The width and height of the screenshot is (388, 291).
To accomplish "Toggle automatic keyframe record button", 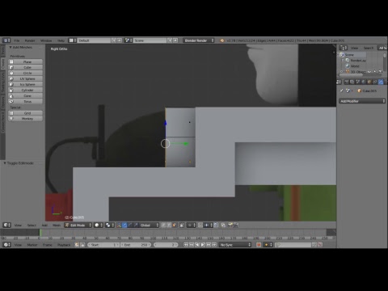I will 259,245.
